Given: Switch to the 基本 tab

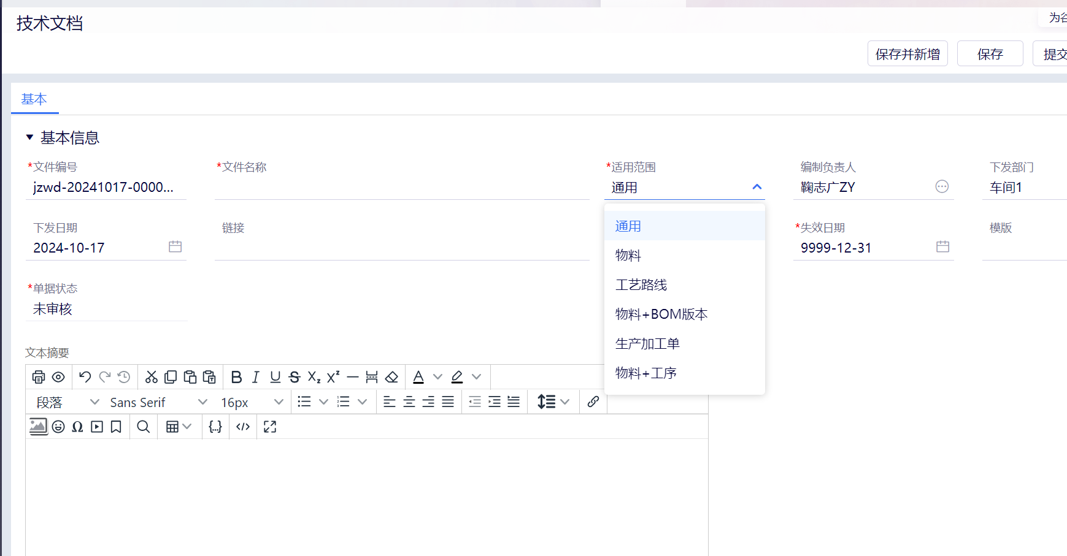Looking at the screenshot, I should point(34,99).
